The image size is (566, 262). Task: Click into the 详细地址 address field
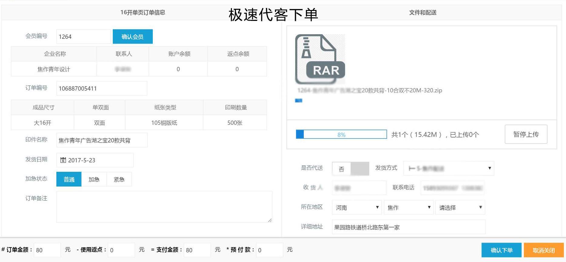[x=408, y=227]
